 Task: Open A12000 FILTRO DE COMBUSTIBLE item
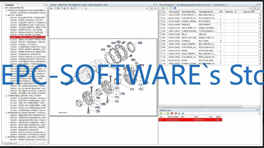coord(28,105)
